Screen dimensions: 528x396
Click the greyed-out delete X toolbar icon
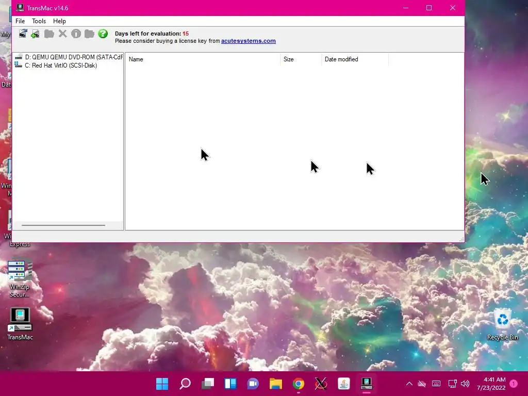click(62, 34)
